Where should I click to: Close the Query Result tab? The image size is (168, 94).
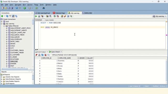point(61,52)
